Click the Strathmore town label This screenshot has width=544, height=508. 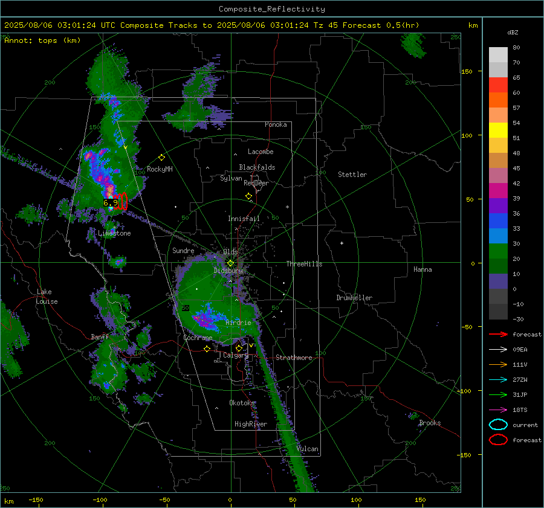click(294, 358)
